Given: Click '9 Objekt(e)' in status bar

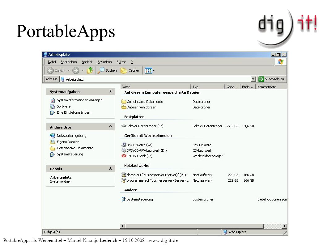Looking at the screenshot, I should (51, 232).
